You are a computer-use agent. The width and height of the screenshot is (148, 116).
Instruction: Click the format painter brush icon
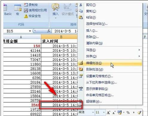click(x=139, y=113)
